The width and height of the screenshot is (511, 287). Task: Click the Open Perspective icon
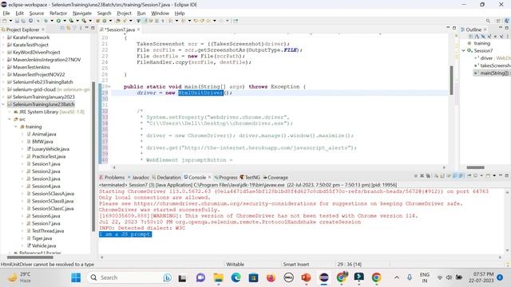pyautogui.click(x=498, y=21)
